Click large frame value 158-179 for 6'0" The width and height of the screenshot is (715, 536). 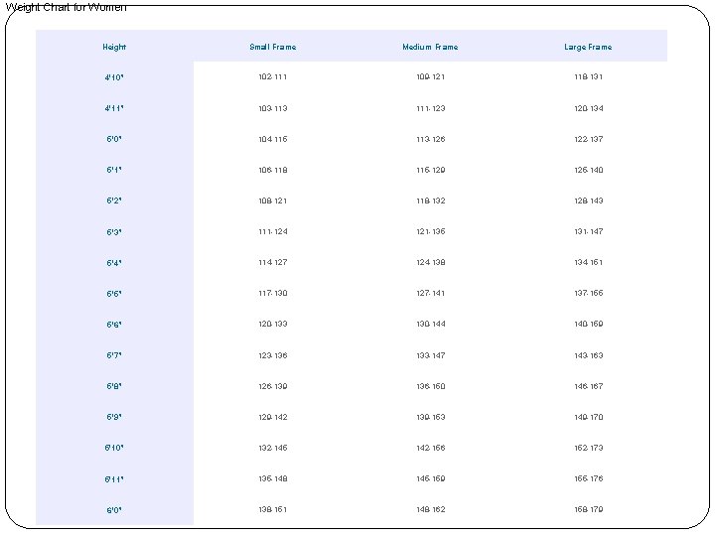[588, 509]
